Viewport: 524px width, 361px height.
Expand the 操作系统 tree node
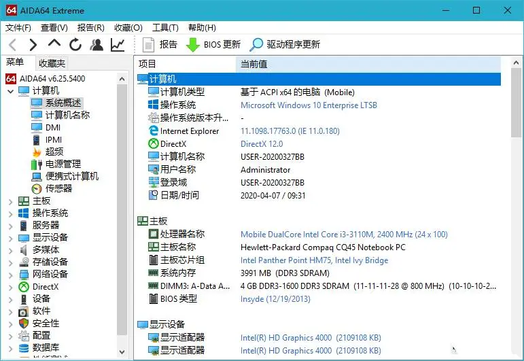click(10, 213)
